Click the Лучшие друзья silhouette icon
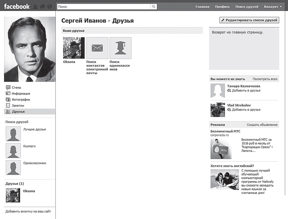 [13, 134]
